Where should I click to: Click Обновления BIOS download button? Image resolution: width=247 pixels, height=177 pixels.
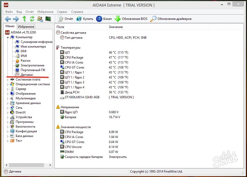(131, 19)
